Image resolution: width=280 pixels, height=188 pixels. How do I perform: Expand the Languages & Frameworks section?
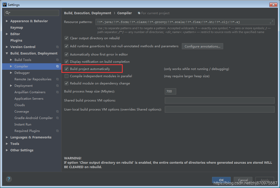6,137
